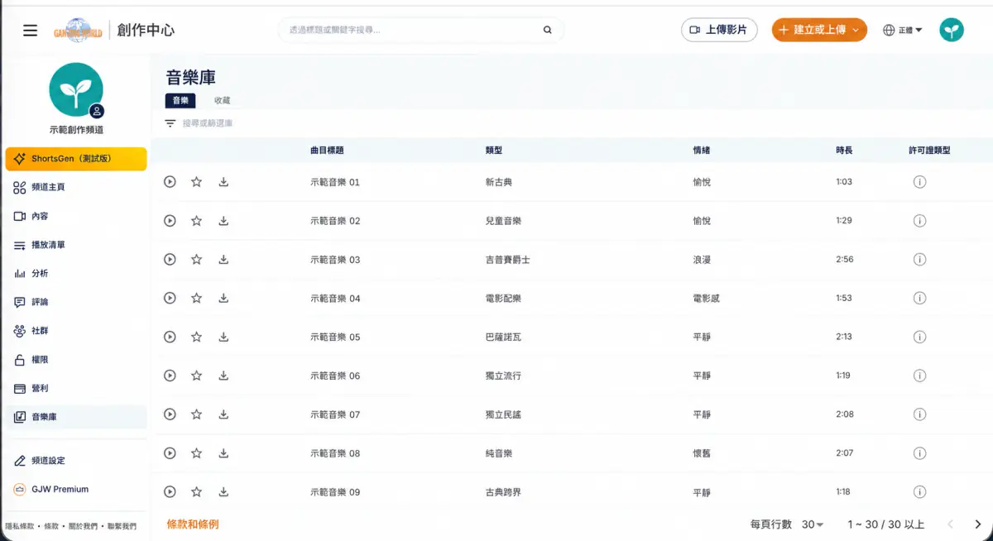The height and width of the screenshot is (541, 993).
Task: Play 示範音樂 09 track
Action: click(x=170, y=492)
